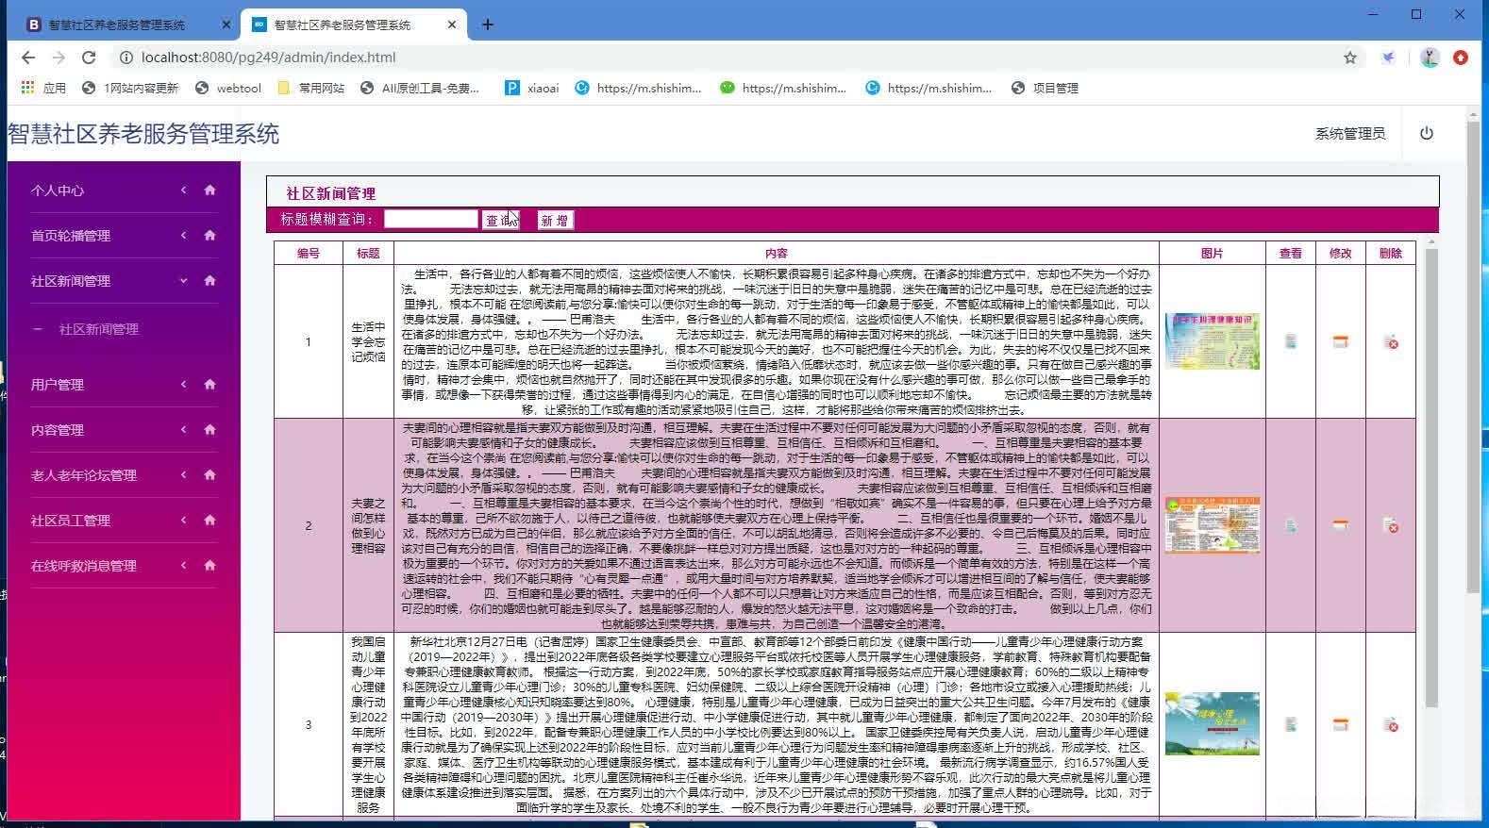Edit icon for news row 1
The height and width of the screenshot is (828, 1489).
(x=1340, y=341)
